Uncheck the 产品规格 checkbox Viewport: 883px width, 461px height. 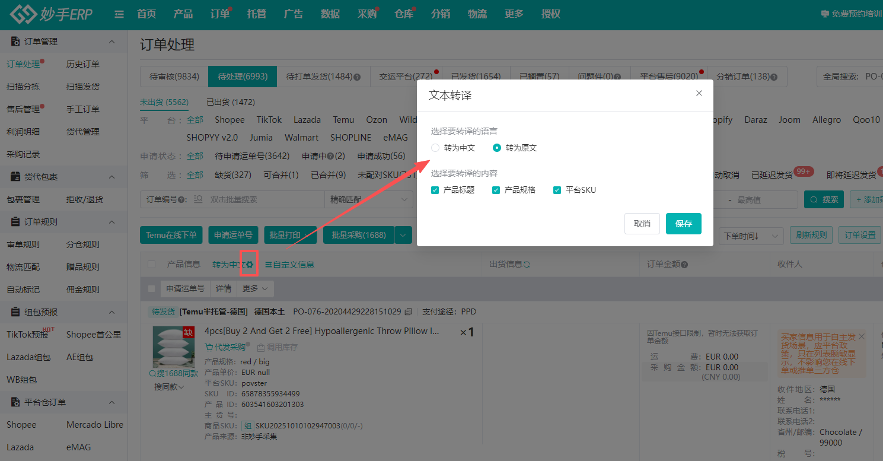pos(496,190)
